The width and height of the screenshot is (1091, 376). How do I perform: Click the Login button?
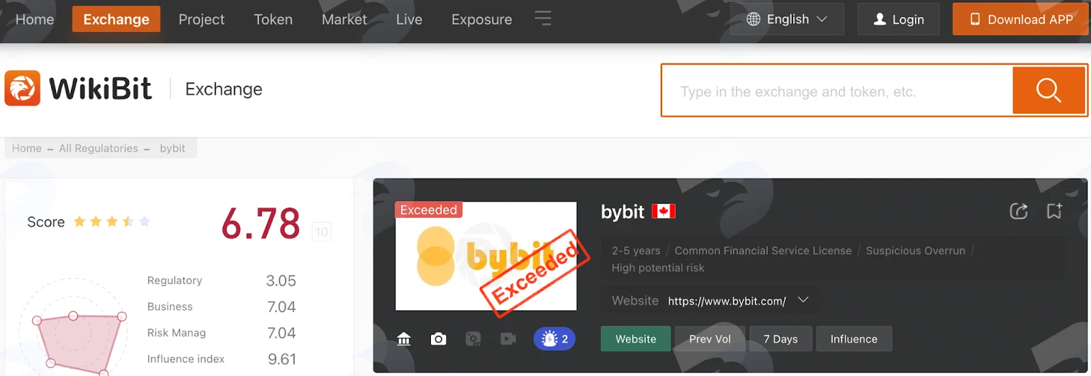click(x=898, y=19)
